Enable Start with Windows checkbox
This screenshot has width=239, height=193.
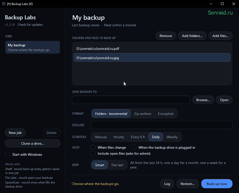(x=7, y=154)
